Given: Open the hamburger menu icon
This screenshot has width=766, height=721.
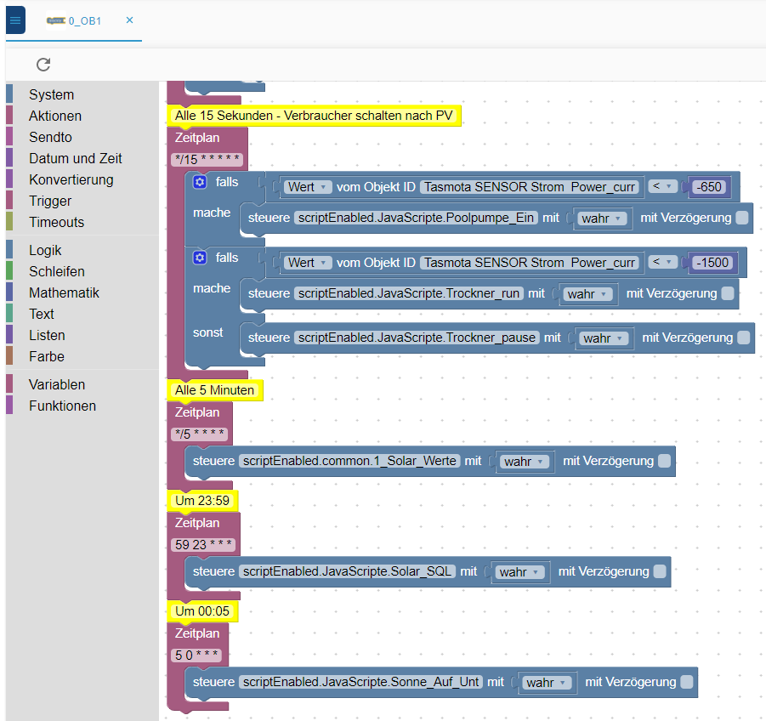Looking at the screenshot, I should click(15, 20).
